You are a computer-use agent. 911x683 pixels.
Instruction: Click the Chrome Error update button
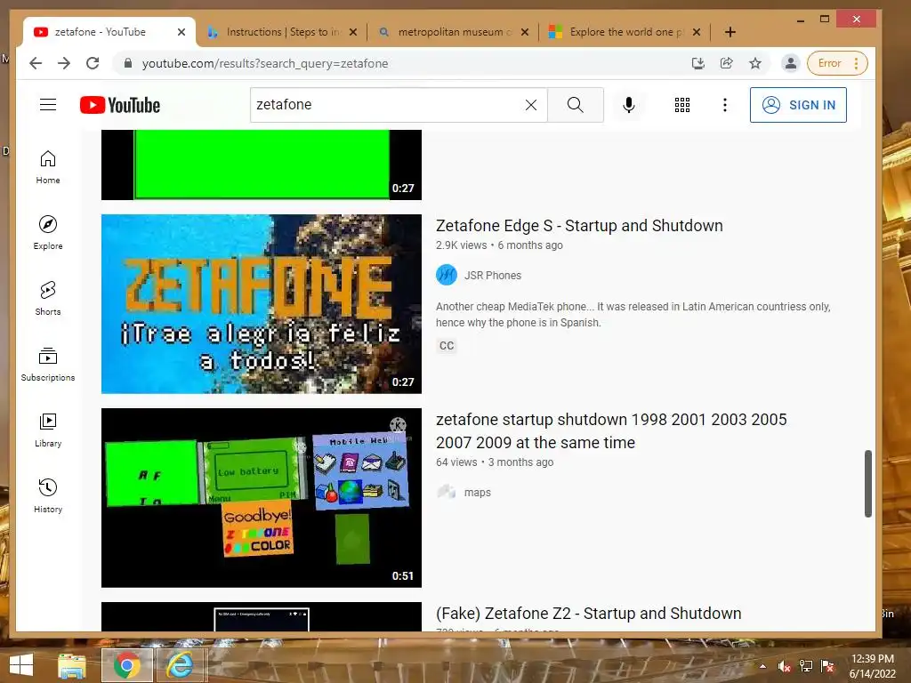pyautogui.click(x=836, y=63)
